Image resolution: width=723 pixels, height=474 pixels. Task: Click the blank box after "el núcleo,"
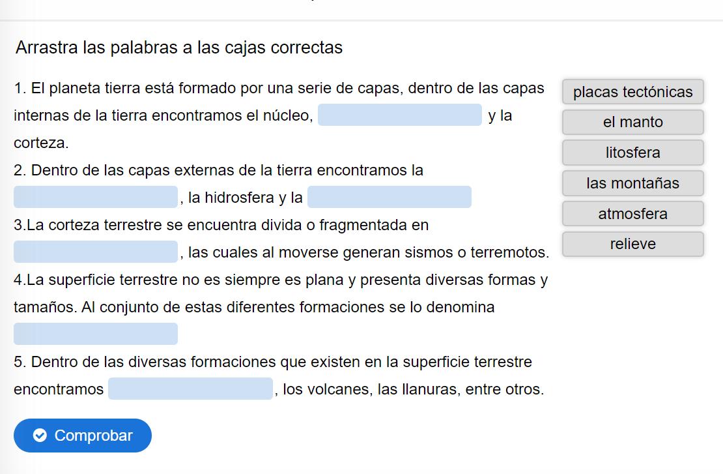coord(400,115)
